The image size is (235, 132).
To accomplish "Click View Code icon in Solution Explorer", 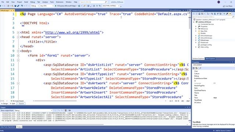I will pyautogui.click(x=224, y=14).
